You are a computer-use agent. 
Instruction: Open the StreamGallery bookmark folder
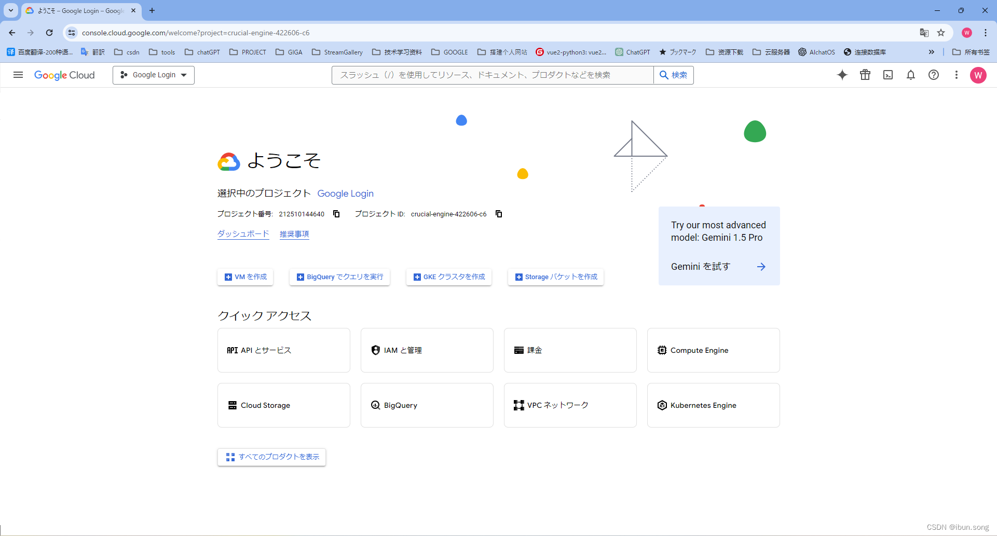click(x=337, y=52)
